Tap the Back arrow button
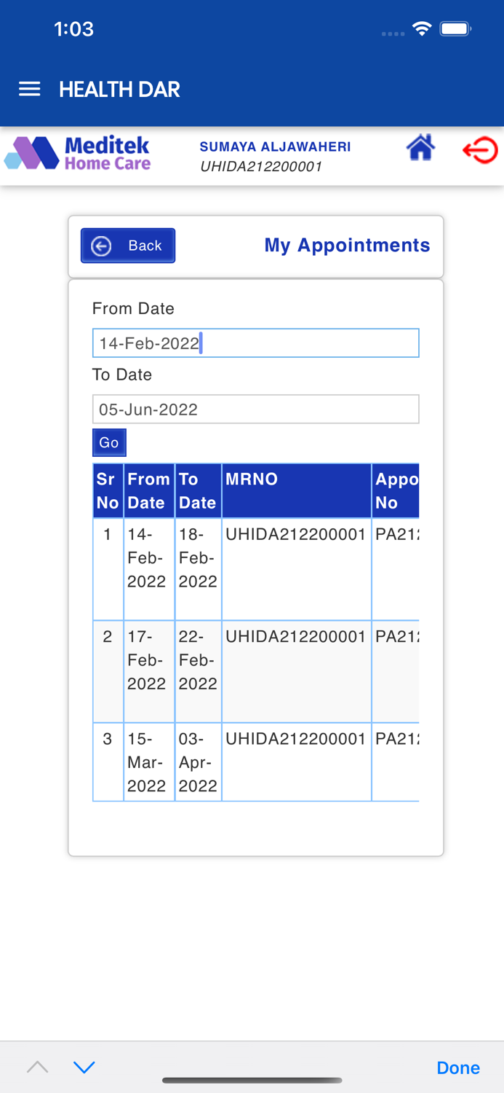Viewport: 504px width, 1093px height. coord(128,246)
